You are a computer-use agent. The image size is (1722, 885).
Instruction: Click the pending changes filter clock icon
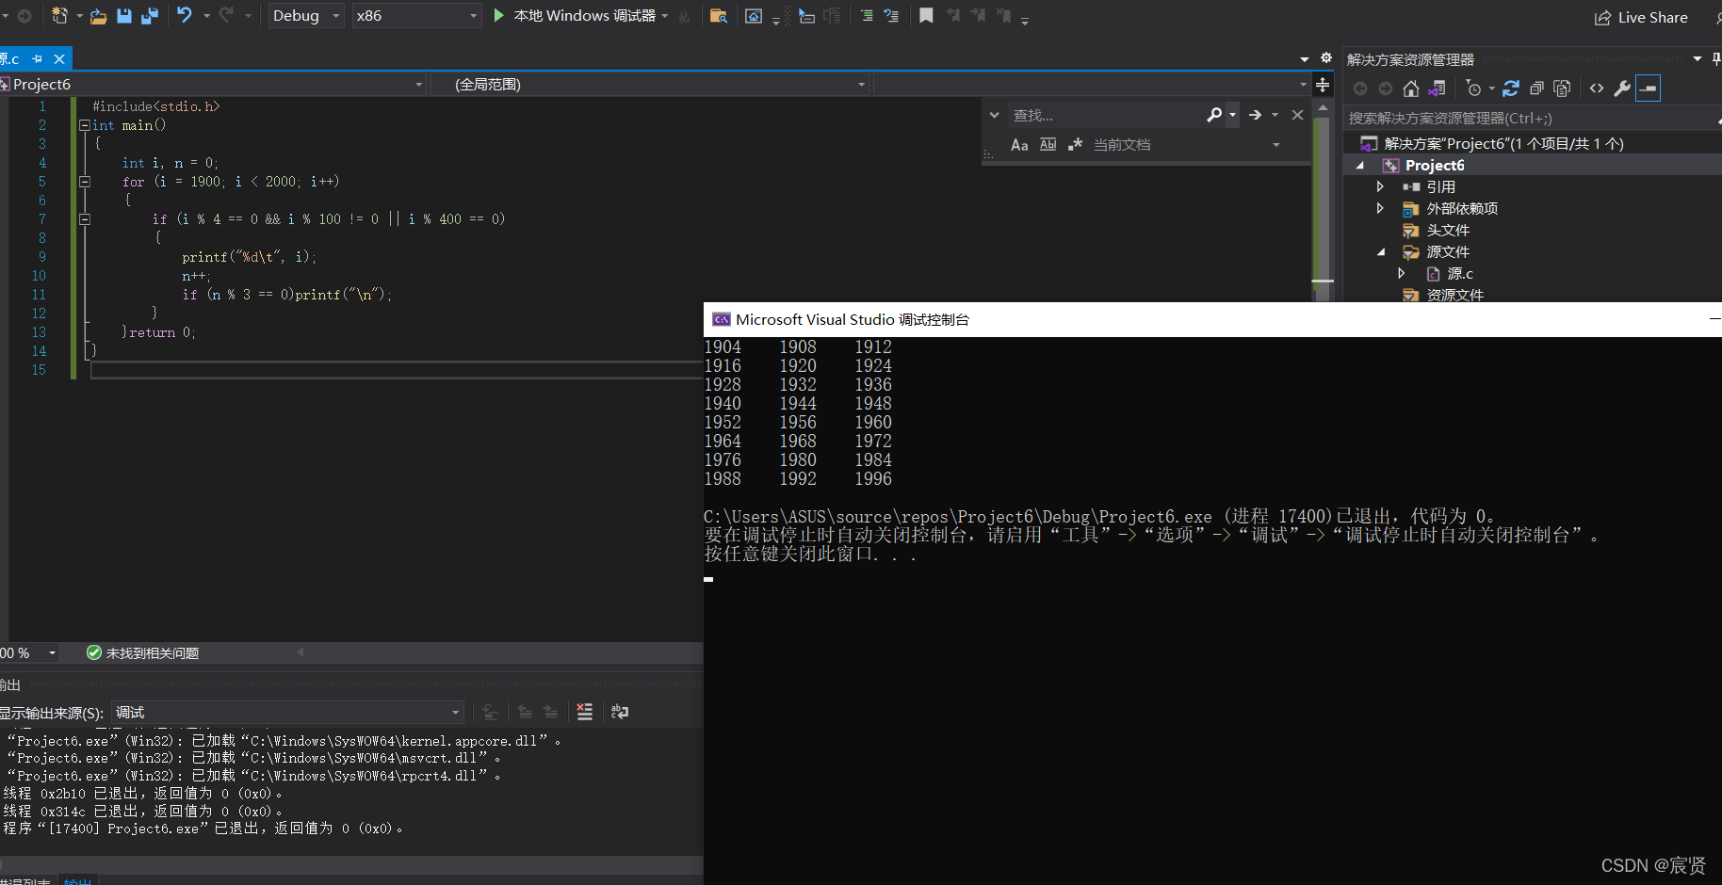[x=1474, y=88]
